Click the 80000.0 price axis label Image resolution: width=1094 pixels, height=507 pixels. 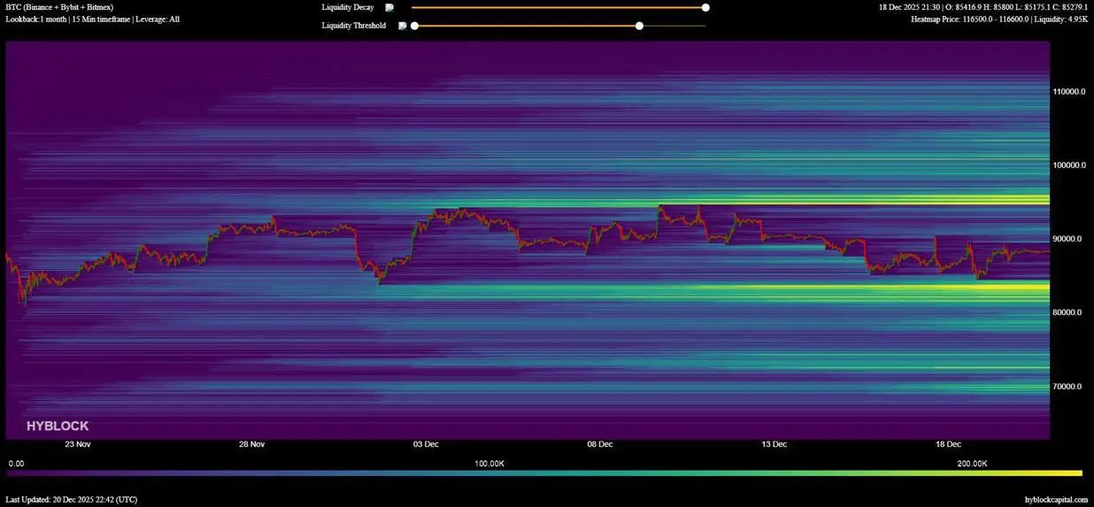(x=1070, y=312)
